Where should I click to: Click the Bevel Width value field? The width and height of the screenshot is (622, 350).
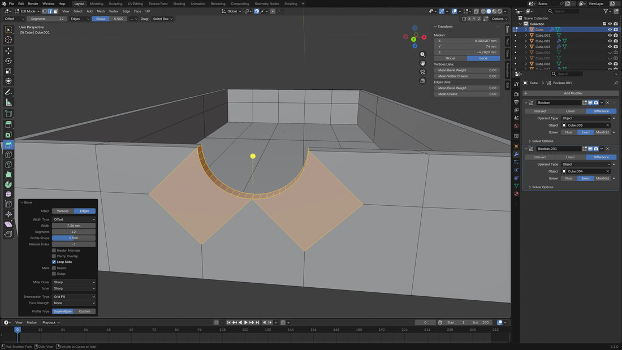tap(74, 226)
